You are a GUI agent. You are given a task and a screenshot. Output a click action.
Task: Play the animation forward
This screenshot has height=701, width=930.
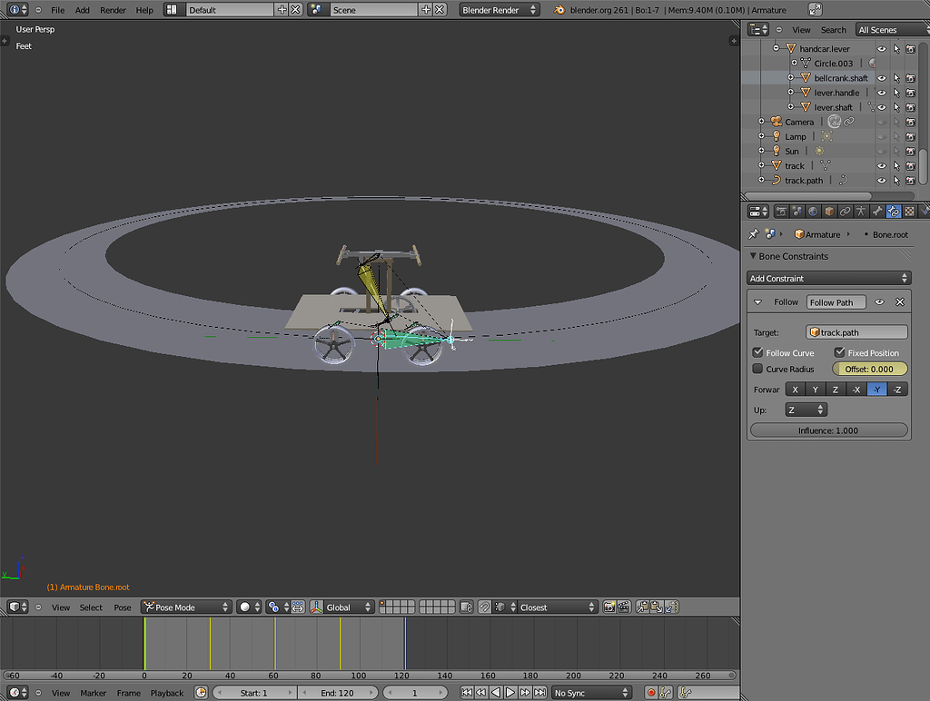[510, 693]
